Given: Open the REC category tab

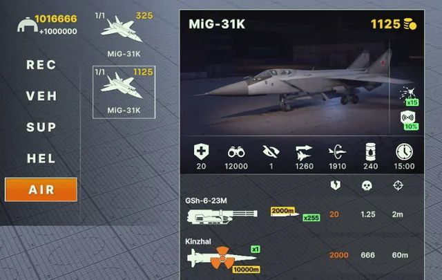Looking at the screenshot, I should pos(41,65).
